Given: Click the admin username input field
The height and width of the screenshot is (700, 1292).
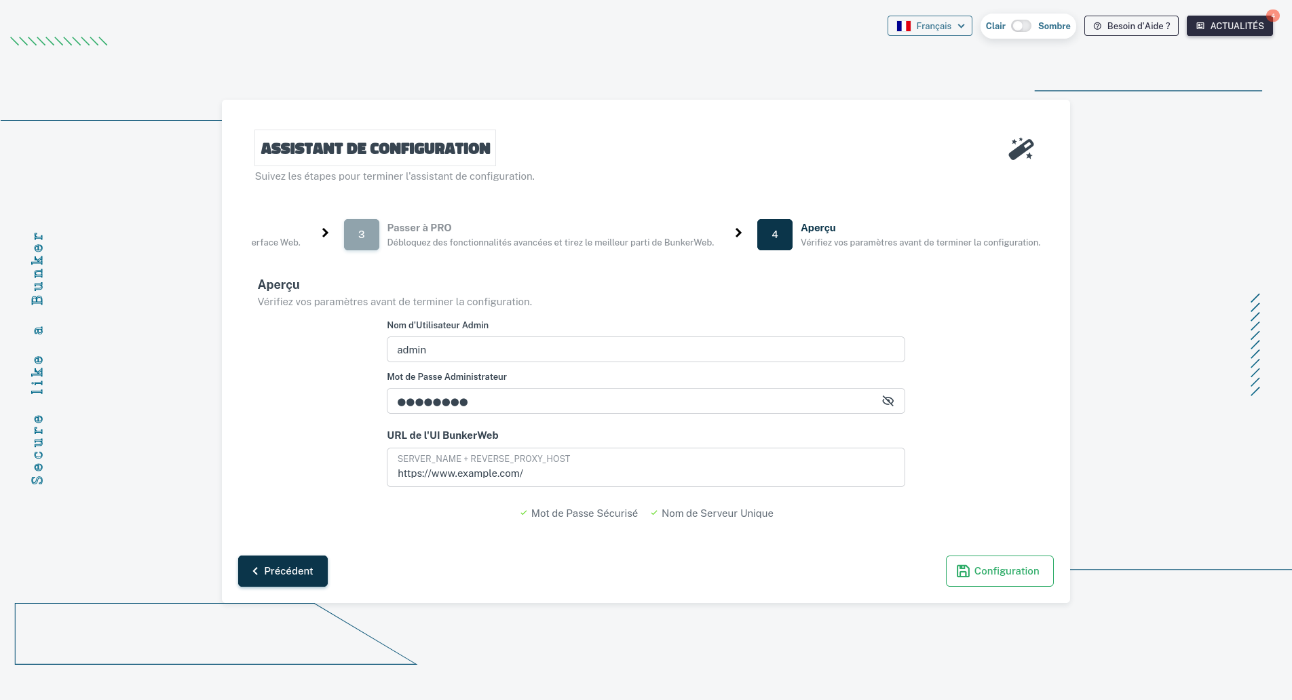Looking at the screenshot, I should [x=645, y=349].
